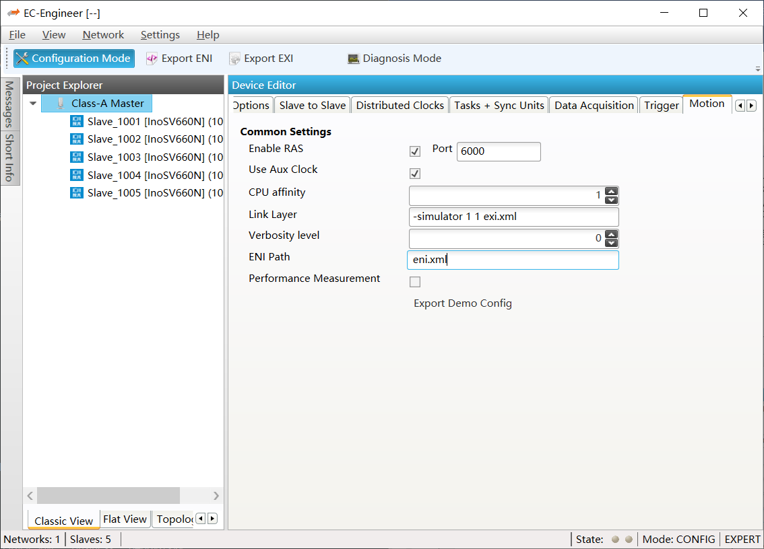
Task: Open the Tasks + Sync Units tab
Action: 499,105
